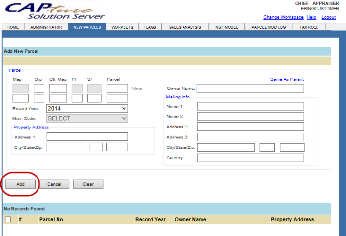Click the Same As Parent link
The width and height of the screenshot is (346, 236).
coord(287,79)
